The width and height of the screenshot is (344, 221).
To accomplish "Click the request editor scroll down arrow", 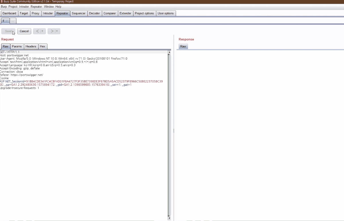I will click(x=169, y=218).
